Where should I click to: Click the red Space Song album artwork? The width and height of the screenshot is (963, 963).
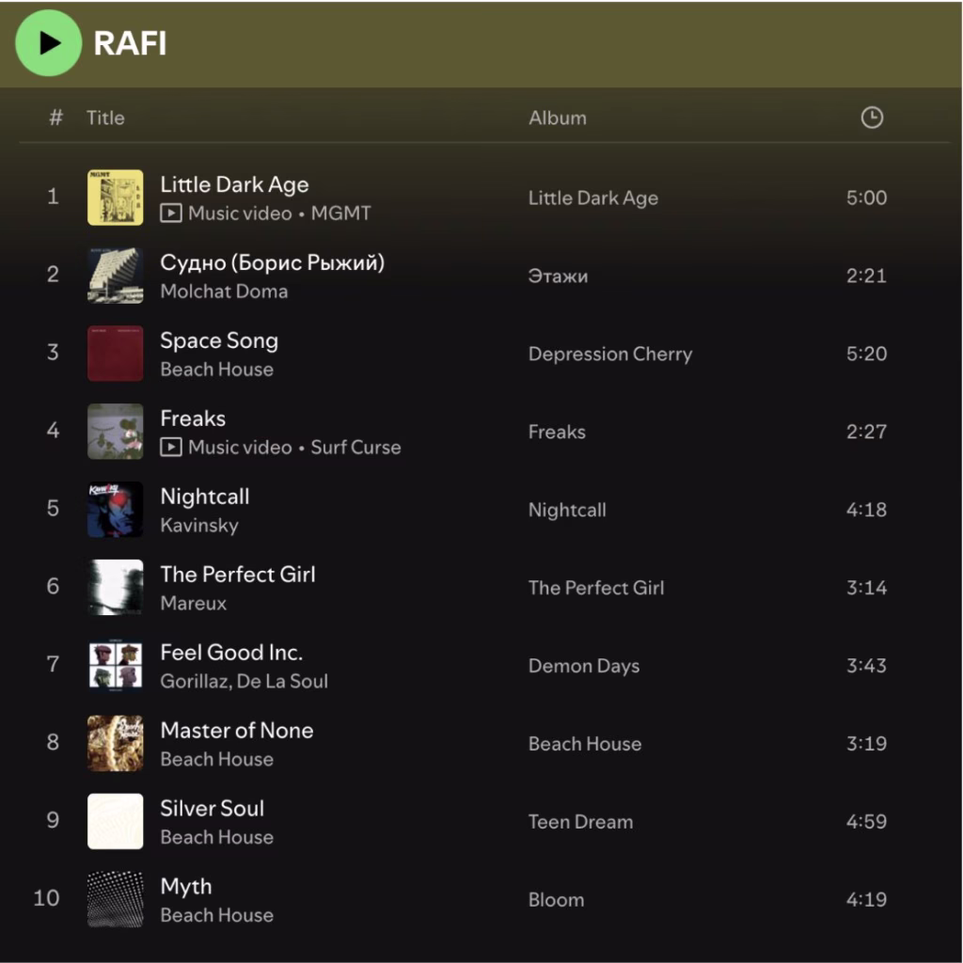(x=116, y=354)
